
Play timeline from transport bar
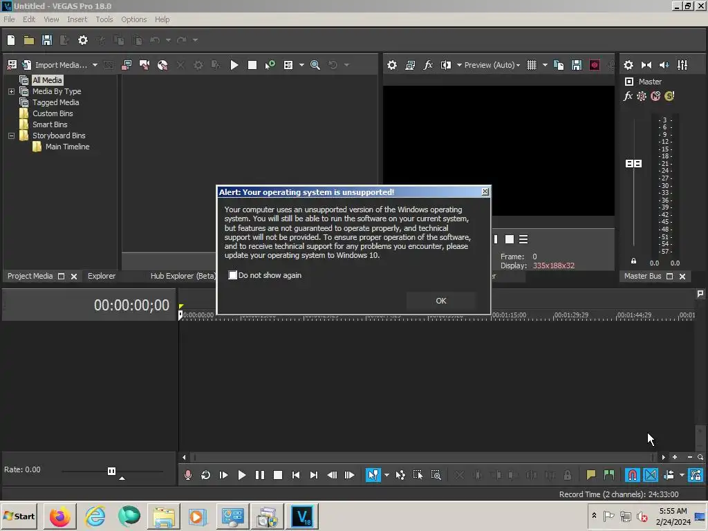(x=241, y=475)
